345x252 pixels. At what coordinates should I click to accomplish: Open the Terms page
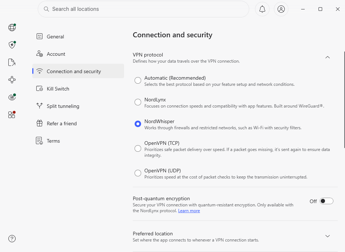tap(78, 141)
